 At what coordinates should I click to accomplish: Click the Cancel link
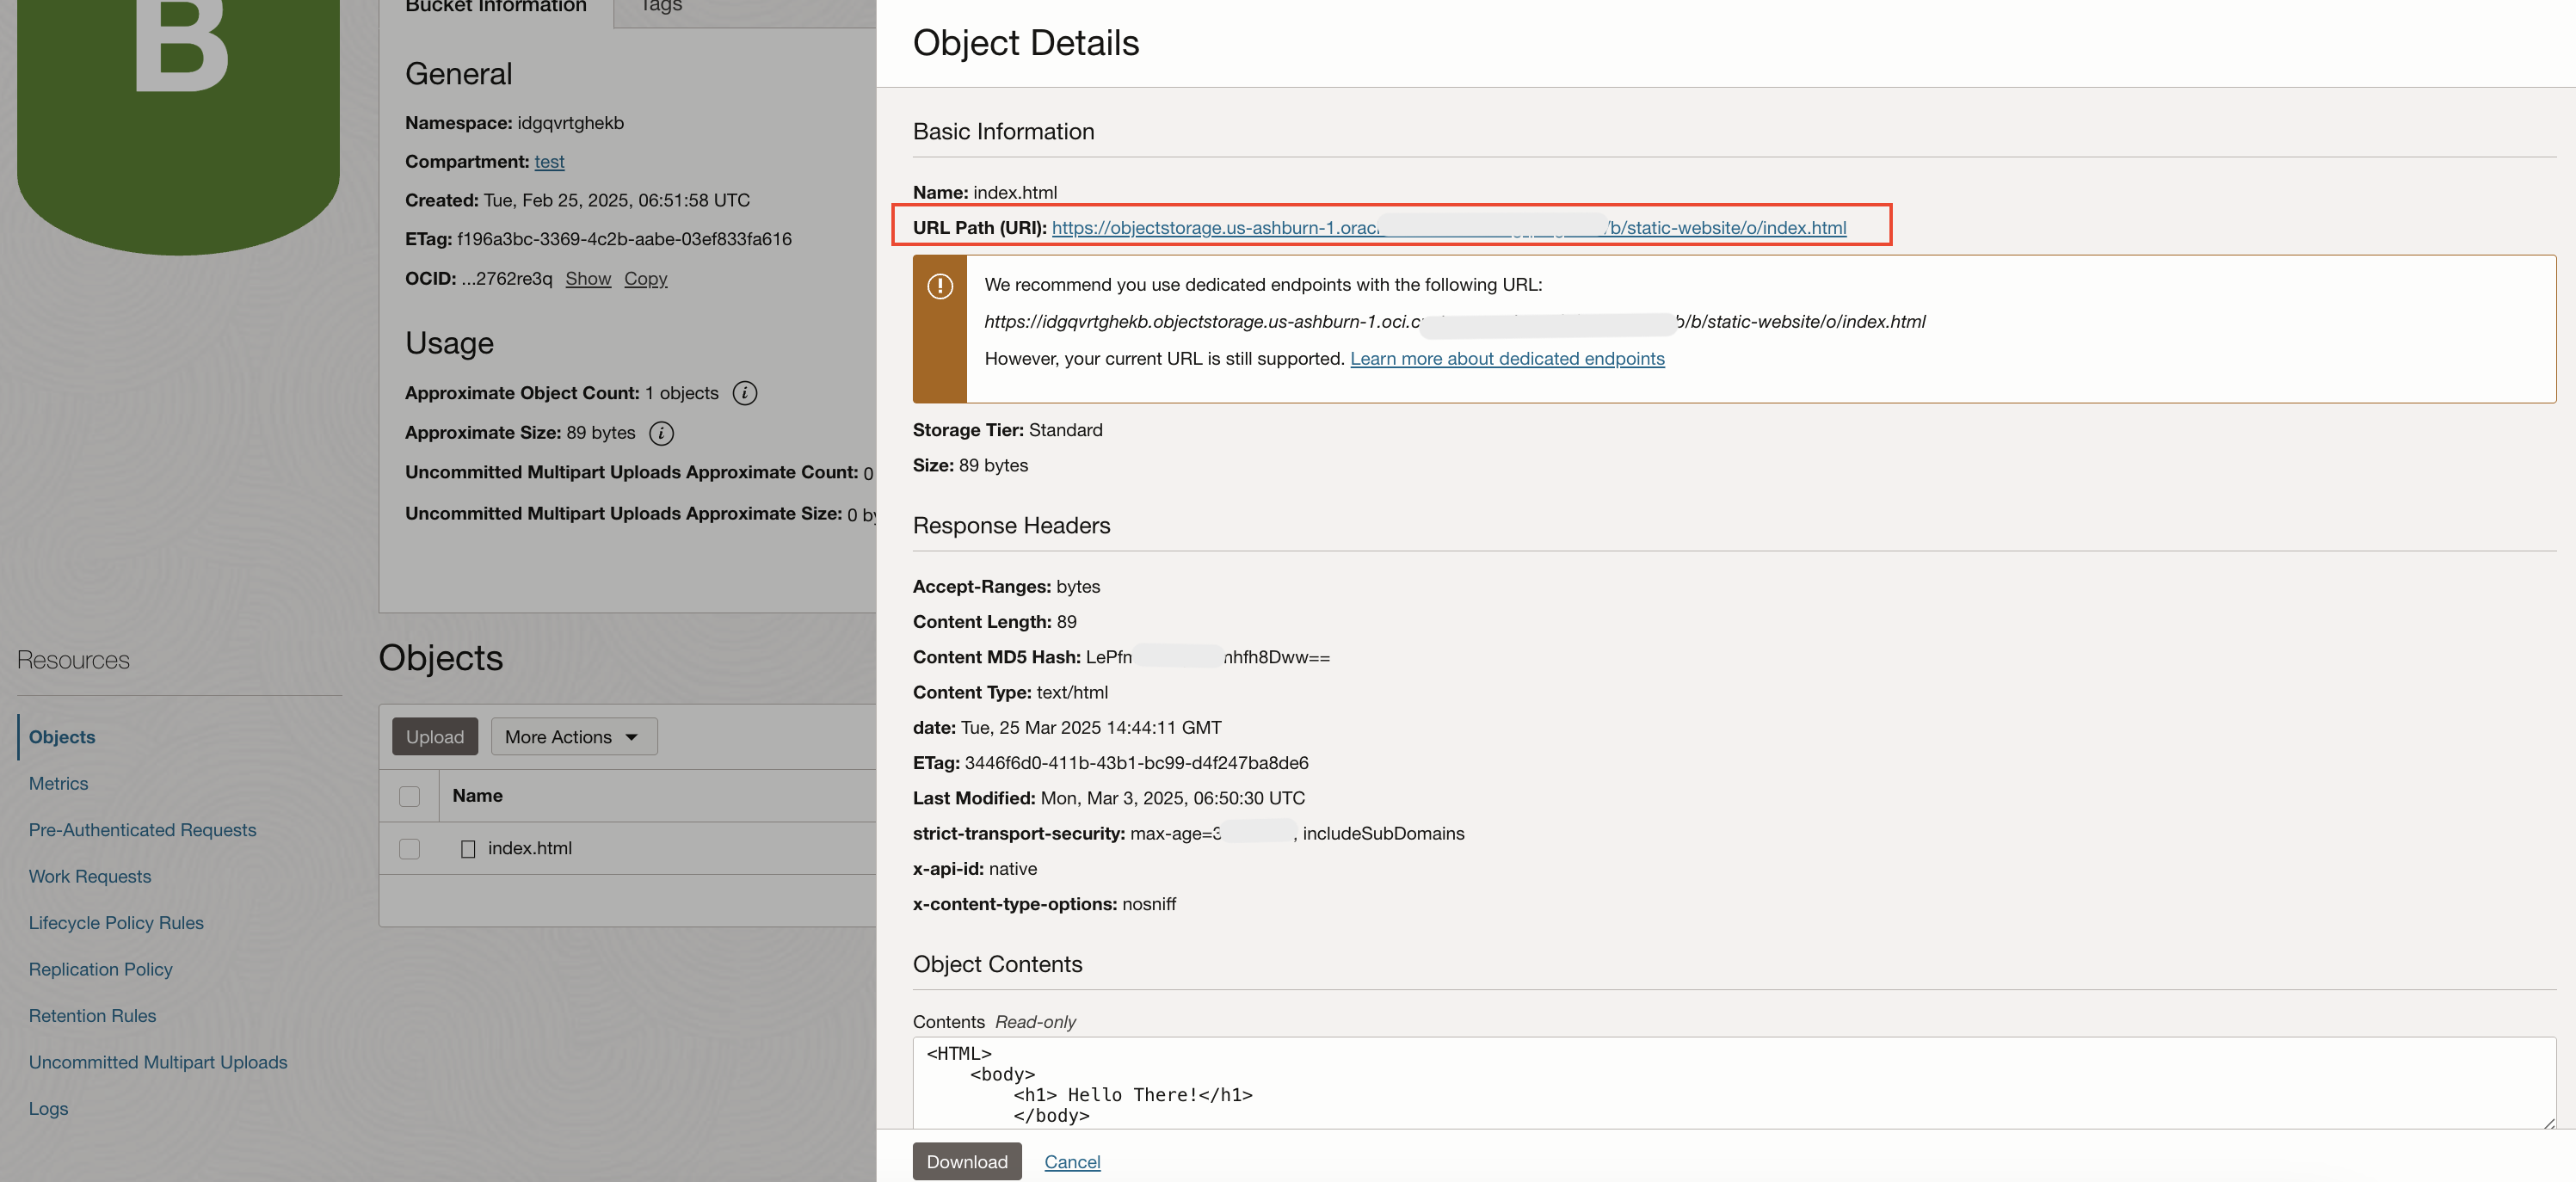(1071, 1161)
